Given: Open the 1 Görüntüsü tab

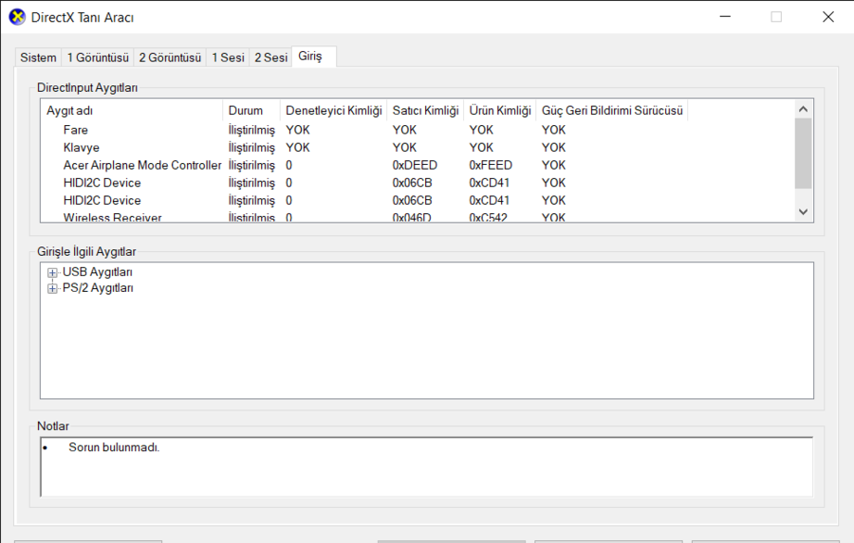Looking at the screenshot, I should point(98,58).
